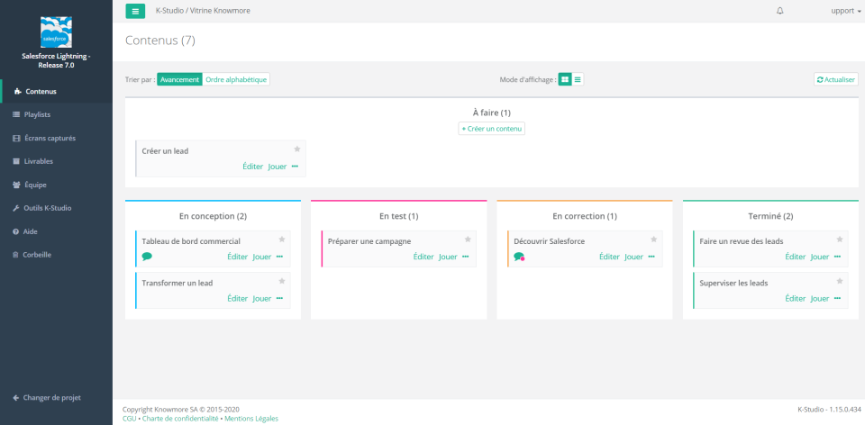Star the Préparer une campagne card
This screenshot has height=425, width=865.
point(468,240)
